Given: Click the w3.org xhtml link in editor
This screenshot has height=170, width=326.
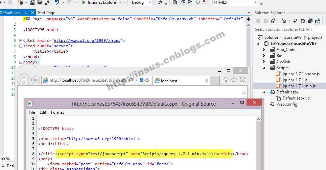Looking at the screenshot, I should coord(87,40).
